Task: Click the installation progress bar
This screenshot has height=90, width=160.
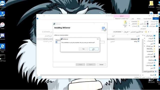Action: click(x=80, y=42)
